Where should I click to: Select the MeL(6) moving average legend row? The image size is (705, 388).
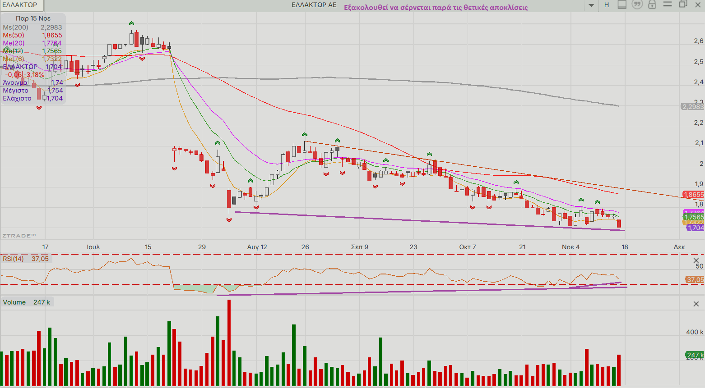pyautogui.click(x=32, y=59)
